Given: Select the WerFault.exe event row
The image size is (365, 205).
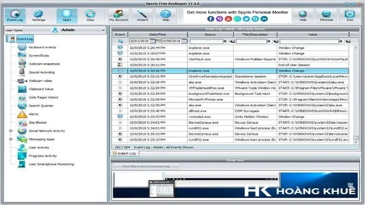Looking at the screenshot, I should pos(231,59).
